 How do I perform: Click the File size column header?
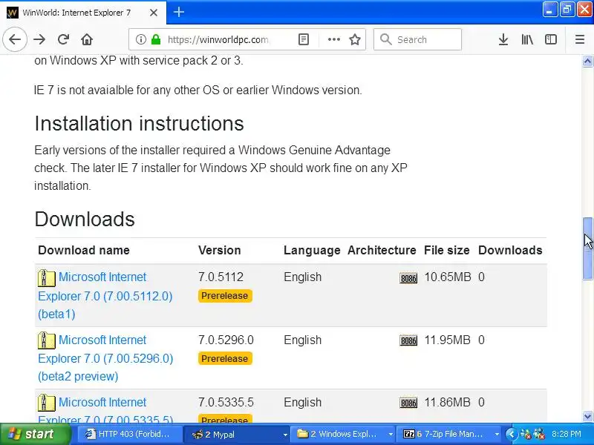point(447,250)
